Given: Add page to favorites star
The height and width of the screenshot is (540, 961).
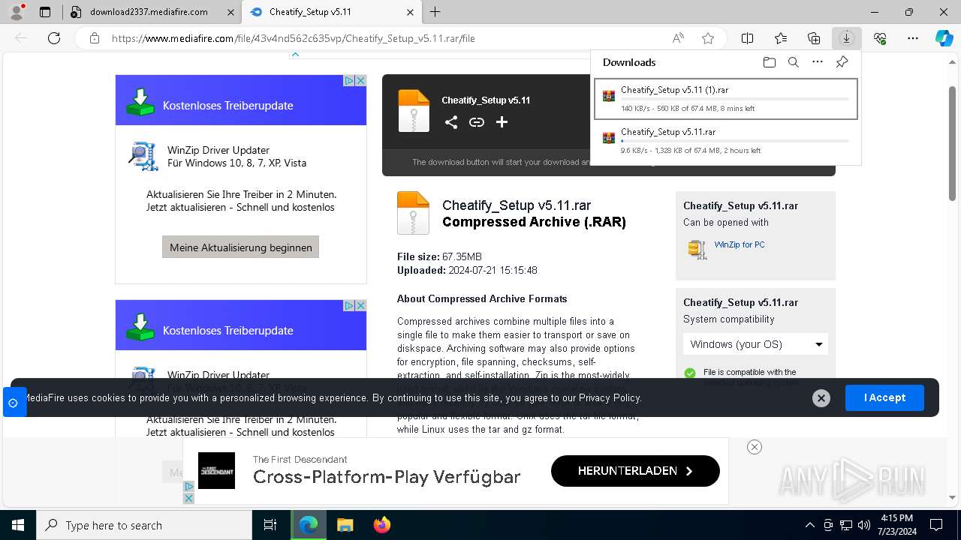Looking at the screenshot, I should click(708, 38).
